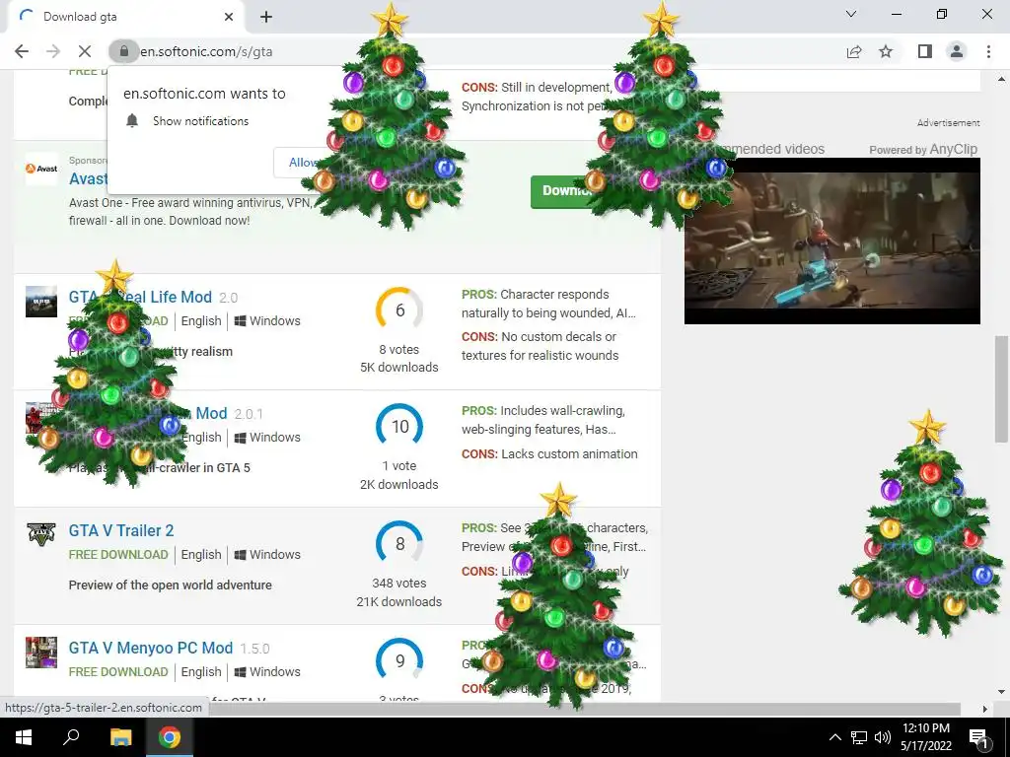Screen dimensions: 1010x757
Task: Click the GTA V Menyoo PC Mod thumbnail
Action: click(41, 653)
